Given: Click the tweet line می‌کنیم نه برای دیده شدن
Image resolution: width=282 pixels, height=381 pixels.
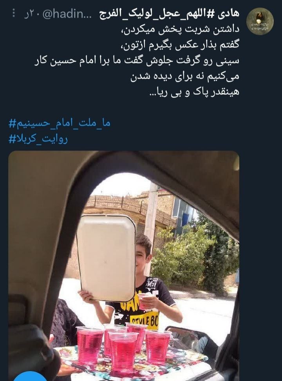Looking at the screenshot, I should click(x=185, y=76).
